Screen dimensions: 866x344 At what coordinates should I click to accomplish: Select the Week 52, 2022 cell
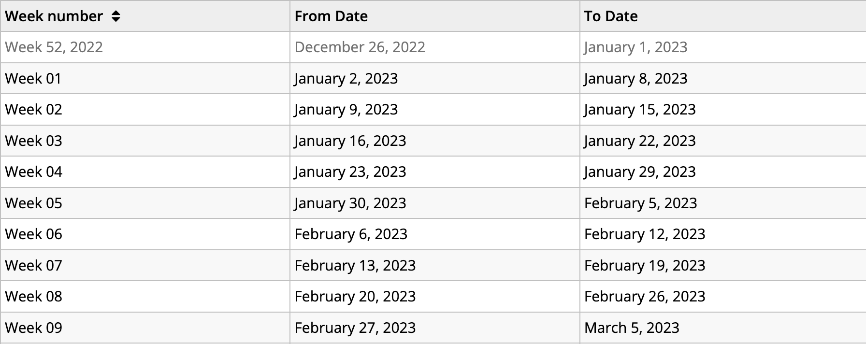click(x=54, y=47)
